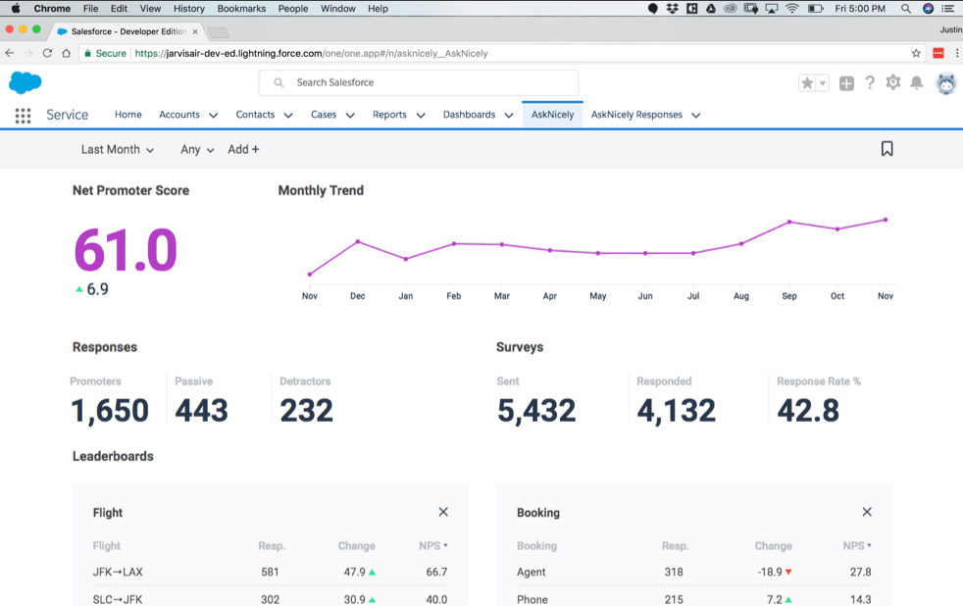Image resolution: width=963 pixels, height=606 pixels.
Task: Switch to the Dashboards tab
Action: point(470,114)
